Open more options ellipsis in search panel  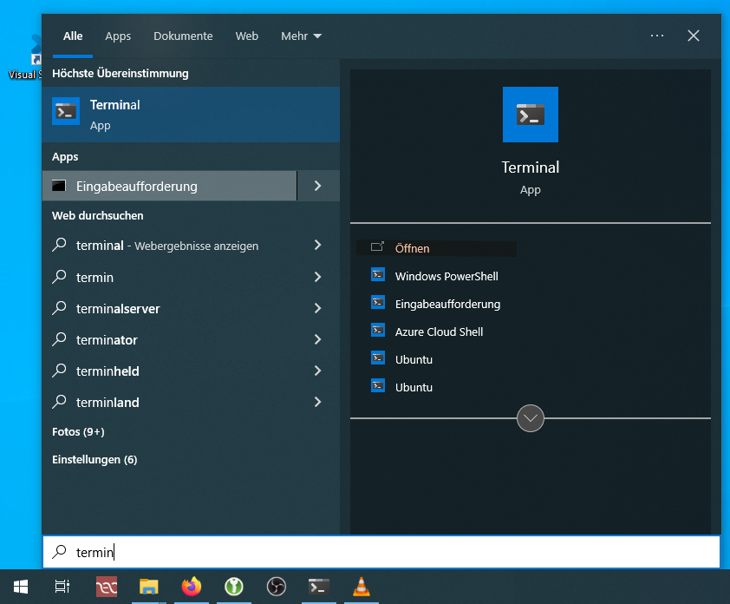click(657, 36)
